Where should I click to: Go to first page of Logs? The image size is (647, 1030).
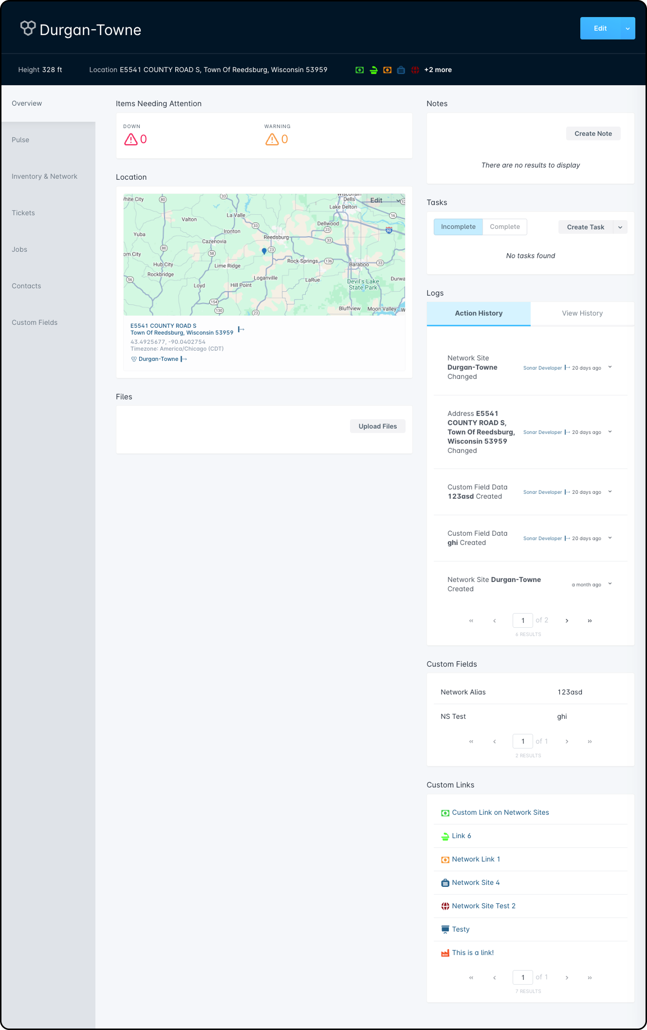(471, 620)
